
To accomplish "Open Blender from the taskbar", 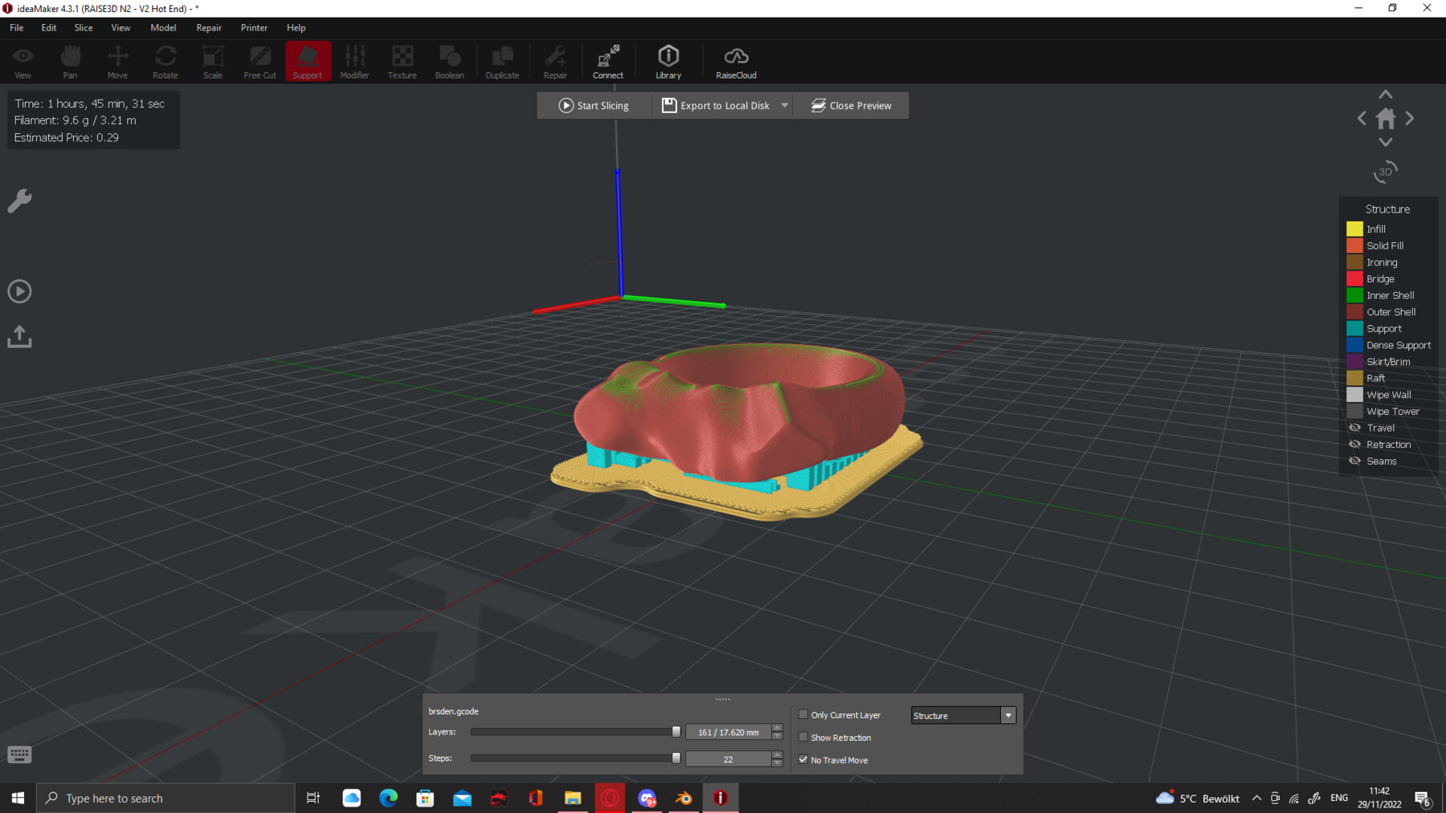I will [x=684, y=797].
